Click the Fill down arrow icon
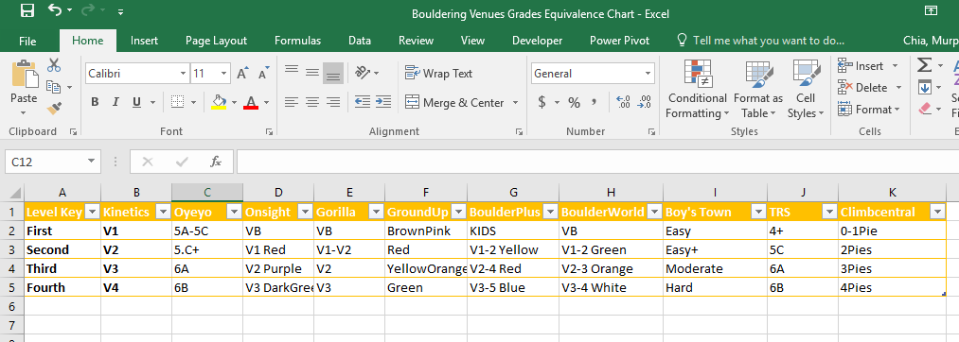Image resolution: width=959 pixels, height=342 pixels. pos(924,87)
